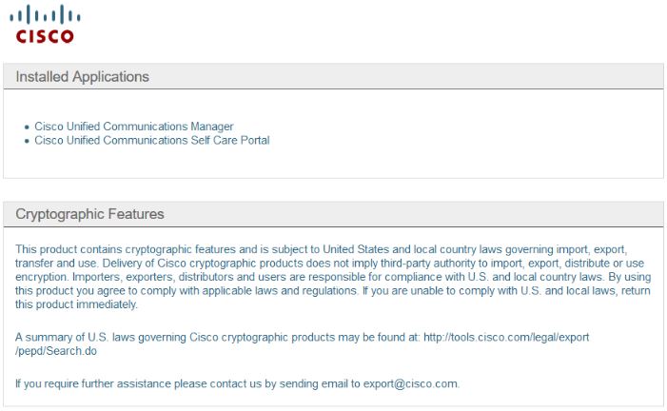
Task: Click the 'this product immediately.' closing line
Action: [76, 304]
